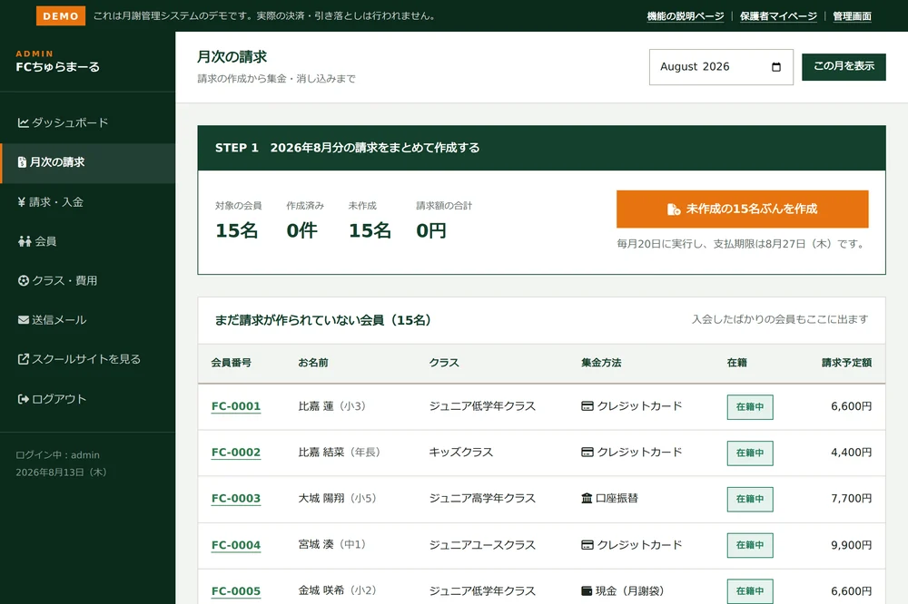
Task: Select 月次の請求 menu item
Action: pyautogui.click(x=87, y=162)
